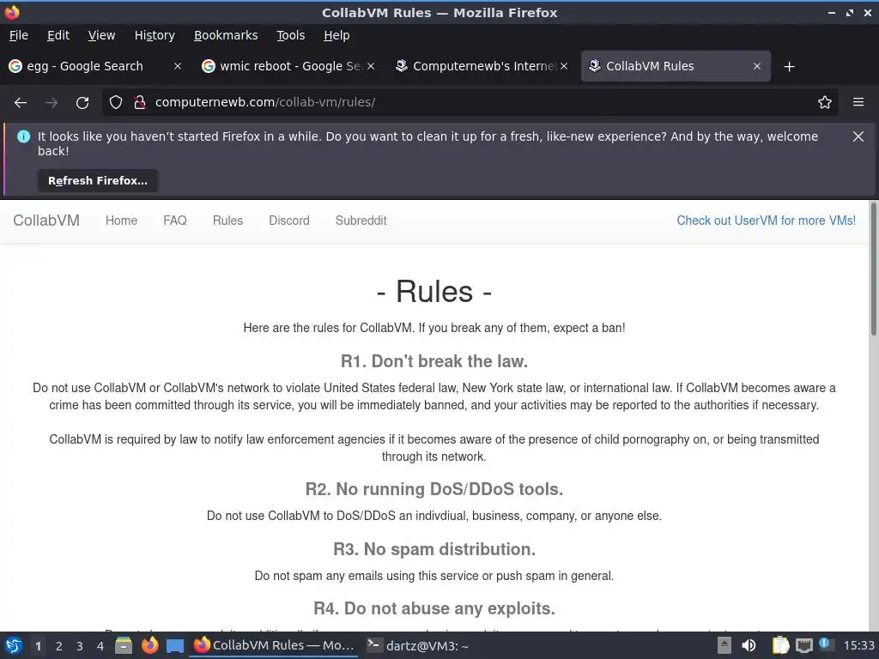Image resolution: width=879 pixels, height=659 pixels.
Task: Switch to virtual desktop 3
Action: coord(80,646)
